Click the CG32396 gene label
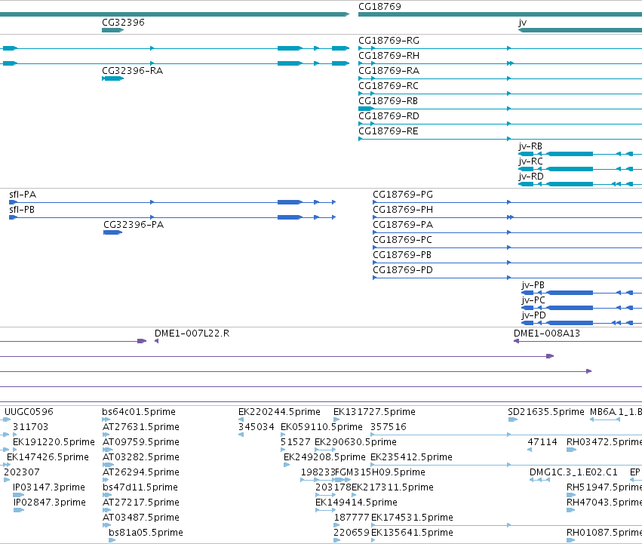Screen dimensions: 642x544 point(123,23)
